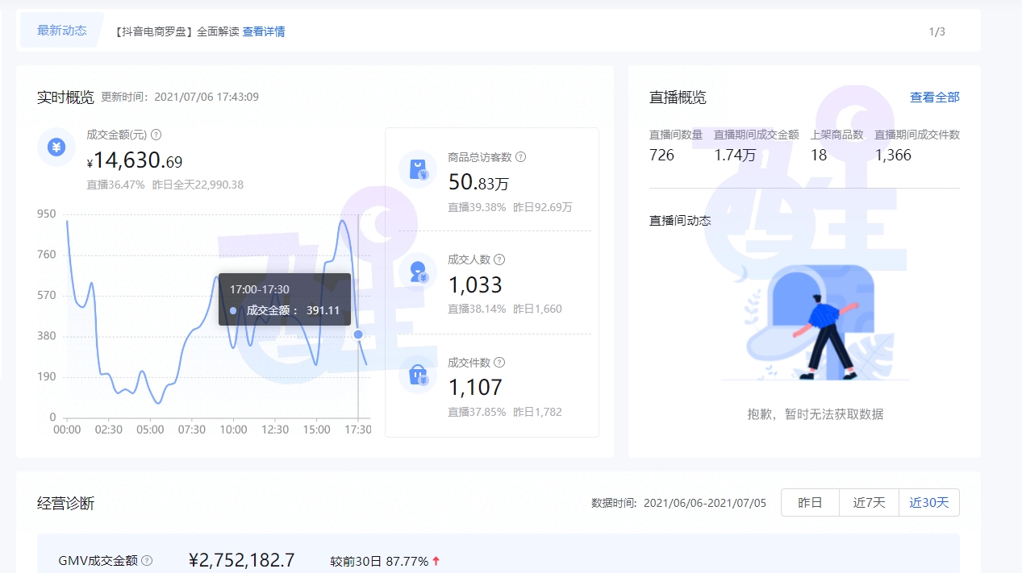Viewport: 1022px width, 573px height.
Task: Open the help tooltip beside 成交件数
Action: click(x=501, y=362)
